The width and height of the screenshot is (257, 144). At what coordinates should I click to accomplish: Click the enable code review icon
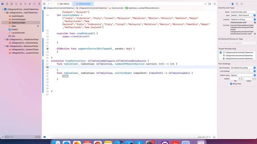[x=205, y=4]
